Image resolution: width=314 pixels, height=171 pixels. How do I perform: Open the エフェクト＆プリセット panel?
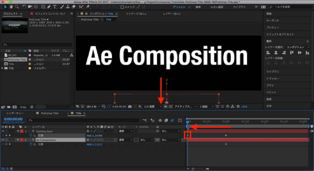[280, 34]
